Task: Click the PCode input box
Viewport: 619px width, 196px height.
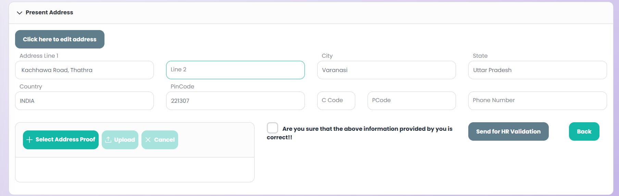Action: [411, 101]
